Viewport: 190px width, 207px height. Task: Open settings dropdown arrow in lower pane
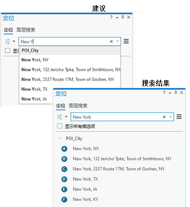point(66,117)
